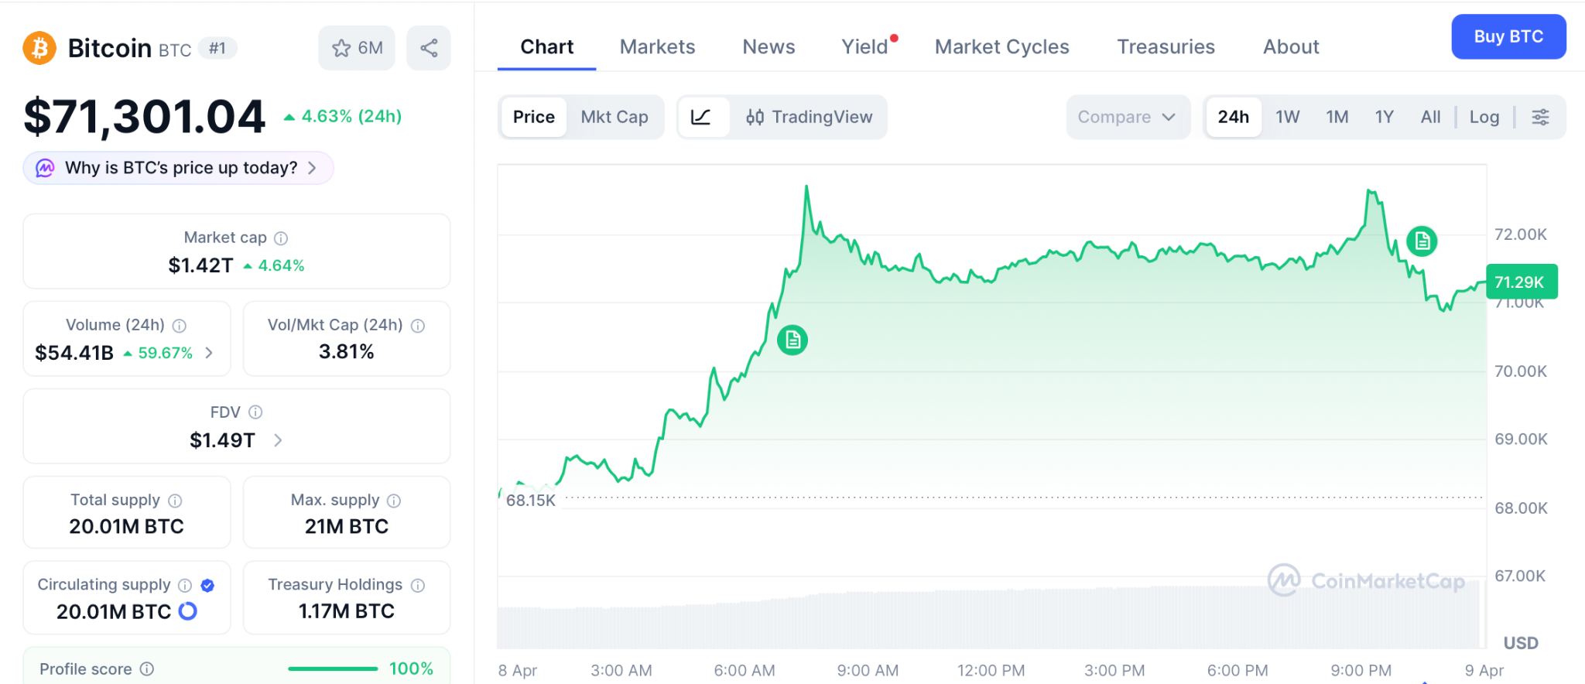Click the news marker near 72.00K
1585x684 pixels.
(1422, 241)
